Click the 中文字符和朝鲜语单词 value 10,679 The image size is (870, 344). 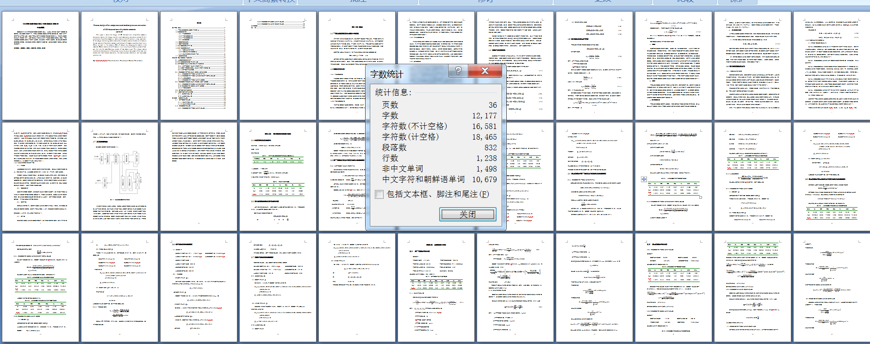tap(484, 179)
